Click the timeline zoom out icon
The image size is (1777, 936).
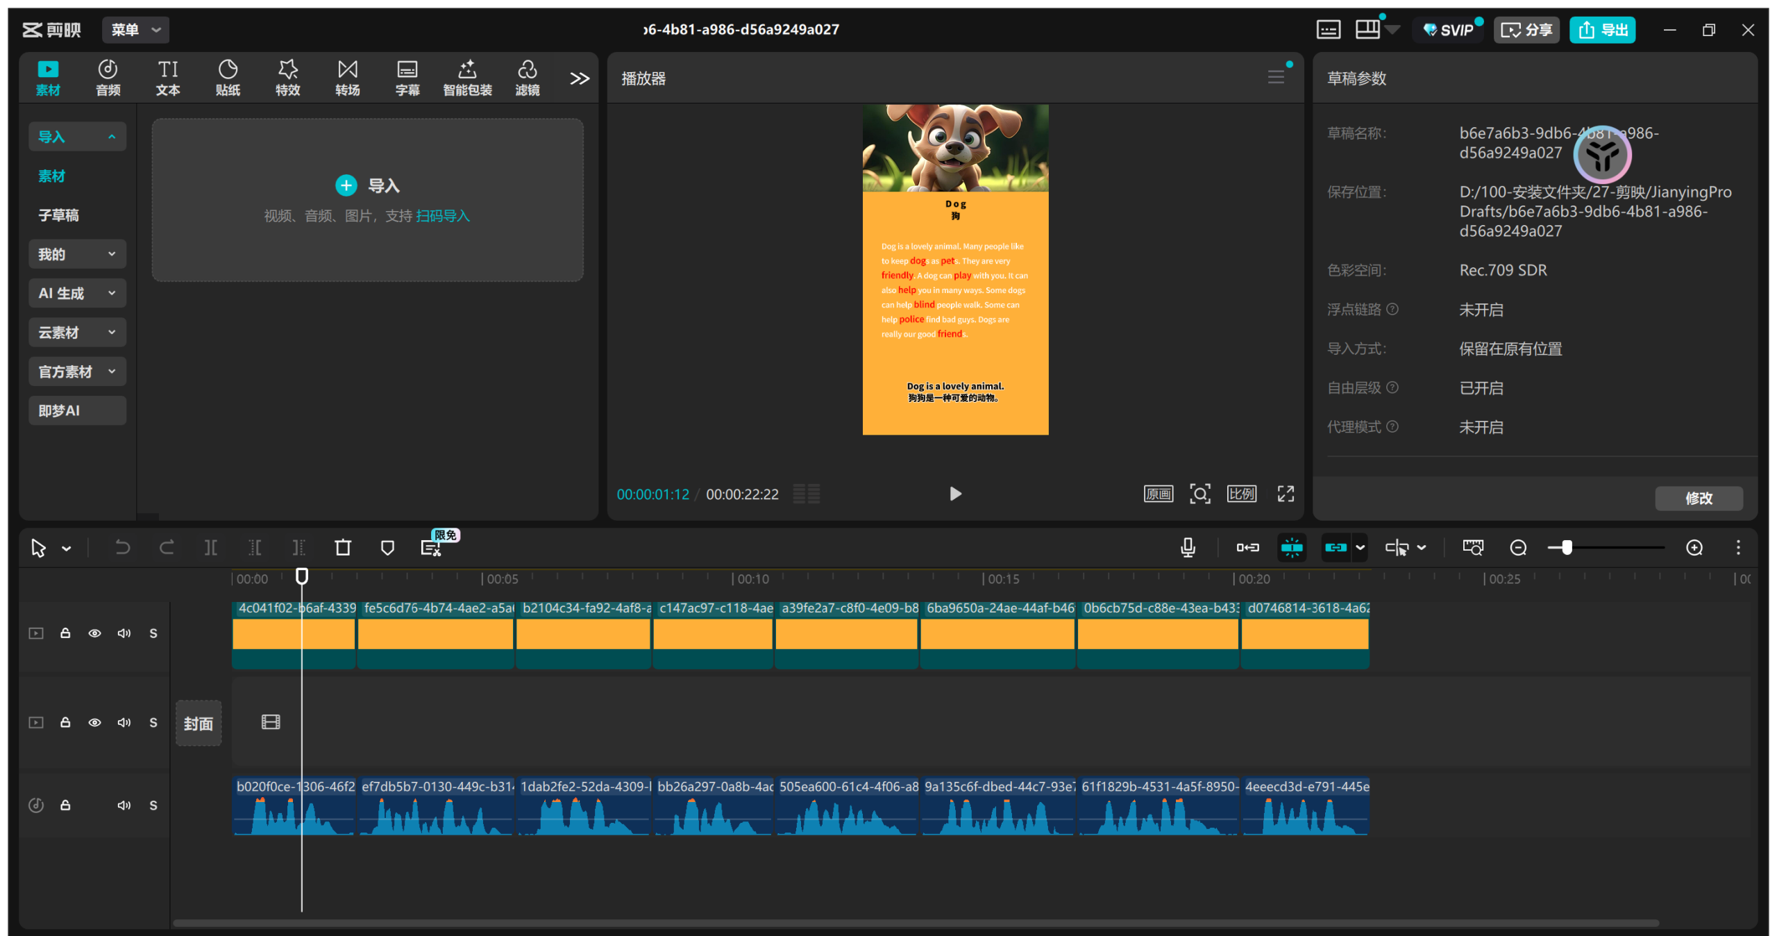pos(1518,547)
